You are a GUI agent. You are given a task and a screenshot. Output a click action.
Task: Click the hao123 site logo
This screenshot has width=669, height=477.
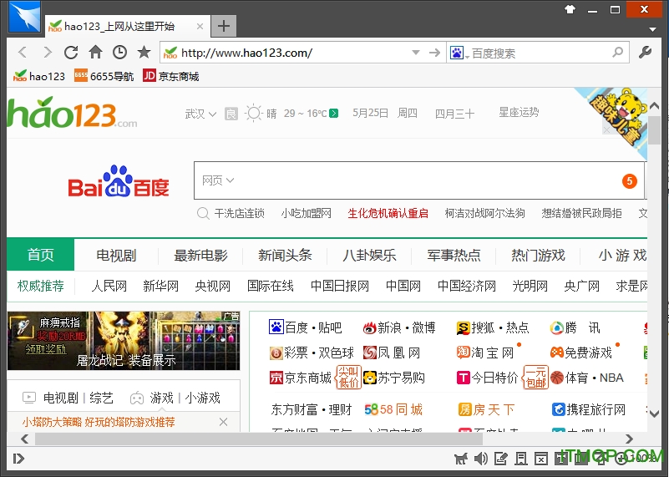point(73,113)
